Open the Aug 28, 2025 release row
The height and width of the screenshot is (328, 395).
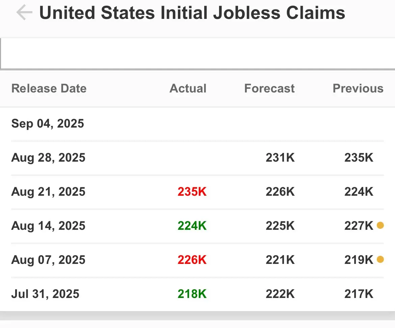(197, 158)
